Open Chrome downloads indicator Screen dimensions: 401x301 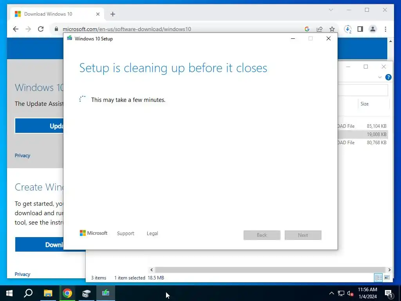click(348, 29)
